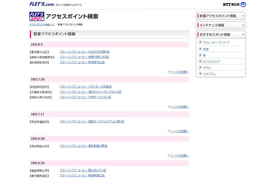Click page-top link under H23.8.3 section
276x181 pixels.
click(x=178, y=72)
